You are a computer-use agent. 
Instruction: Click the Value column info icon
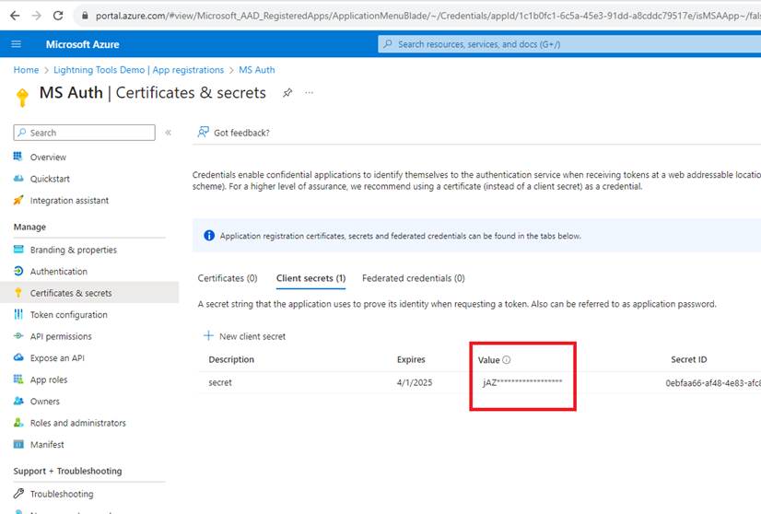(506, 359)
